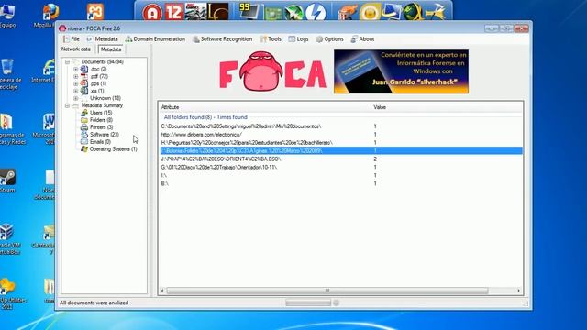Select the Documents (94/94) root node

(x=102, y=61)
